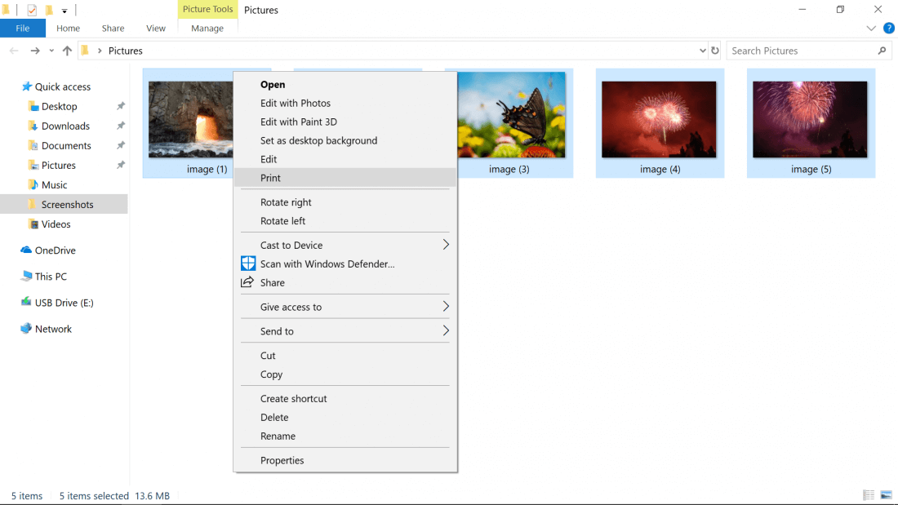
Task: Click the Desktop folder icon in sidebar
Action: click(33, 107)
